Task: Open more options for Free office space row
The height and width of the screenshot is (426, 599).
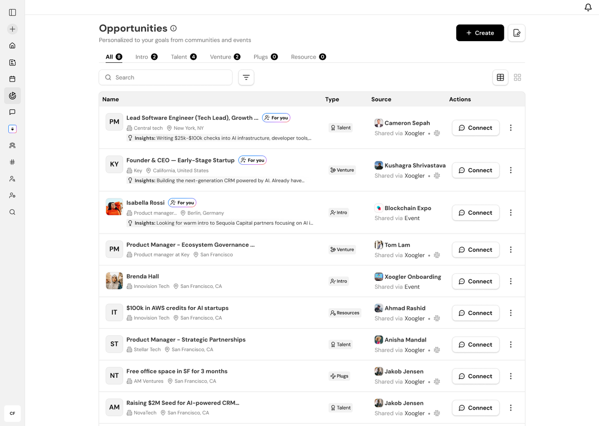Action: pos(511,376)
